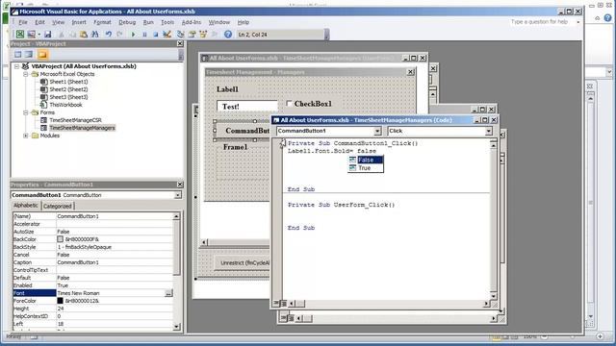Open the Properties window object selector dropdown
616x346 pixels.
coord(177,195)
